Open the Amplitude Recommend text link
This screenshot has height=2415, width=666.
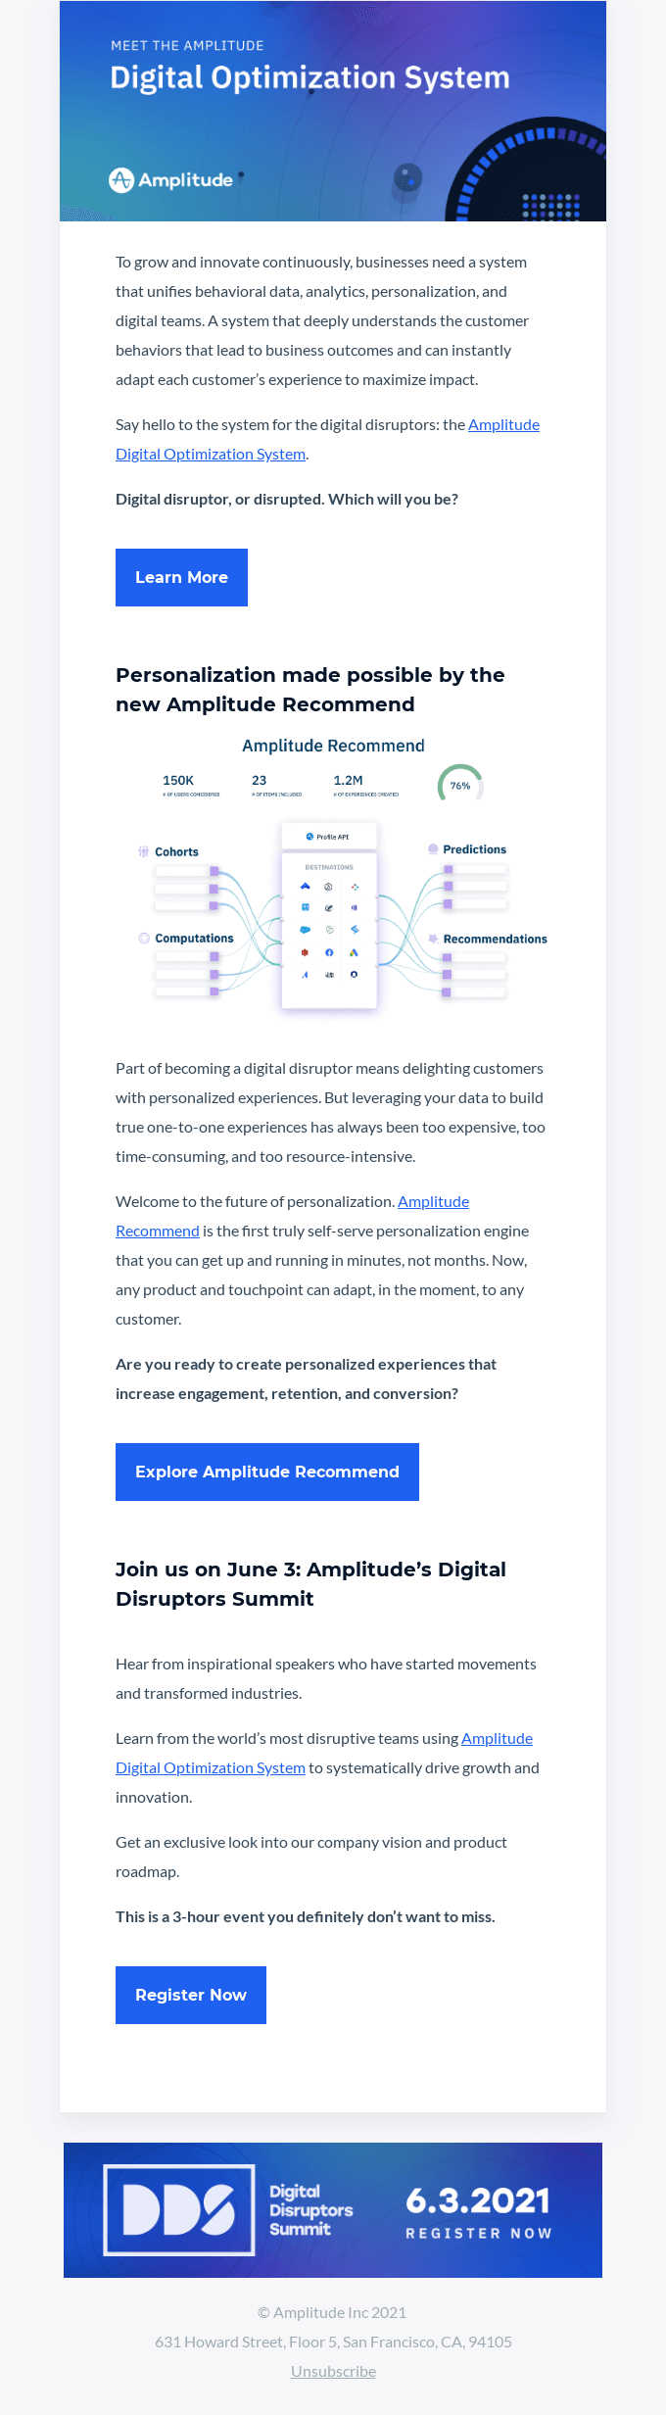pyautogui.click(x=292, y=1216)
